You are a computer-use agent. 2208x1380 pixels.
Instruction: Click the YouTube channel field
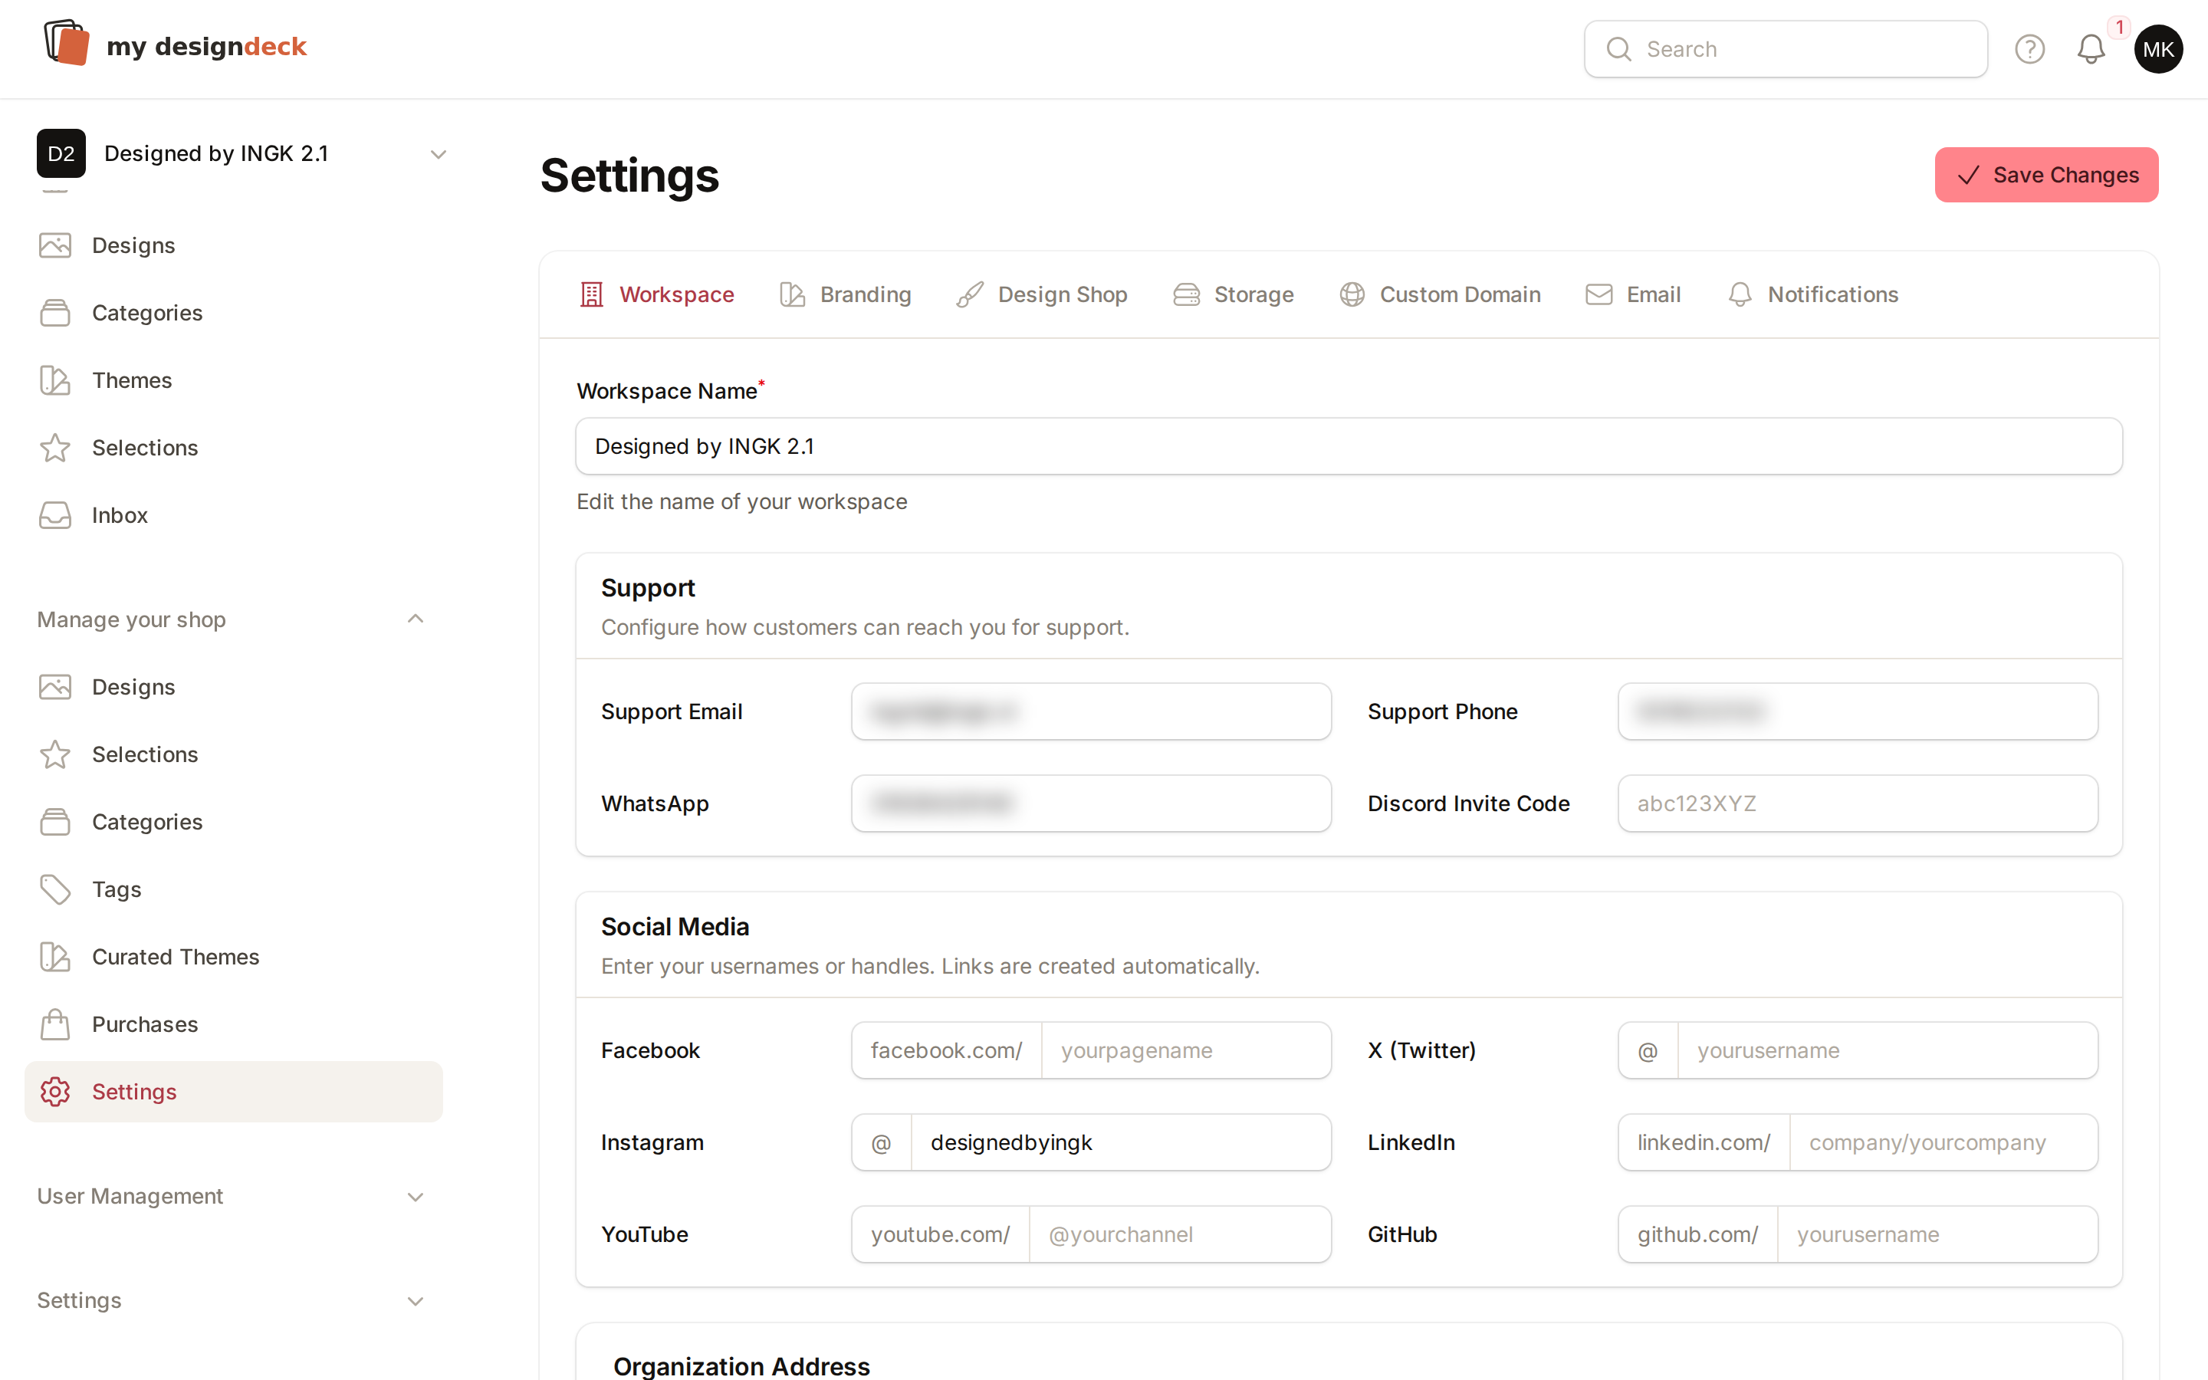(1180, 1235)
